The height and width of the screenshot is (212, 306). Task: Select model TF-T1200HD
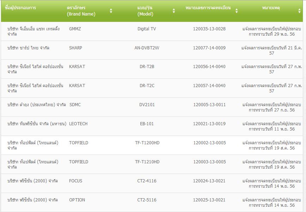(x=147, y=143)
